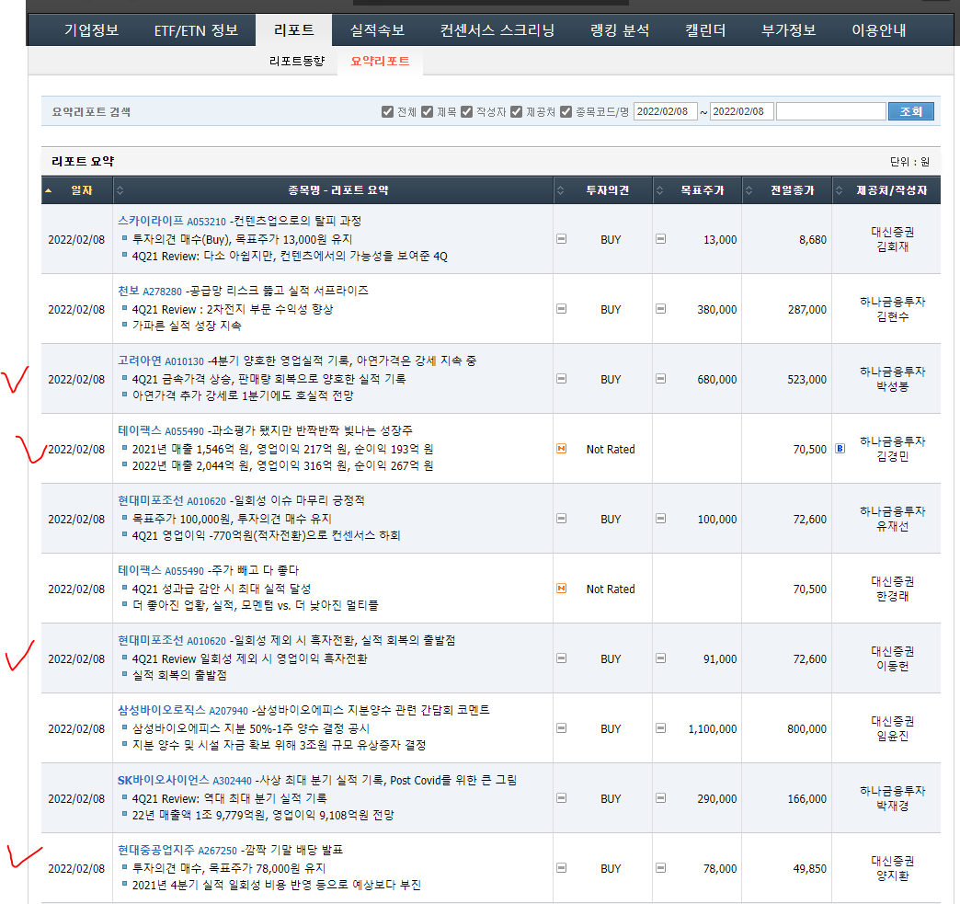Click opinion icon in 현대미포조선 유재선 row
This screenshot has height=904, width=960.
coord(562,518)
